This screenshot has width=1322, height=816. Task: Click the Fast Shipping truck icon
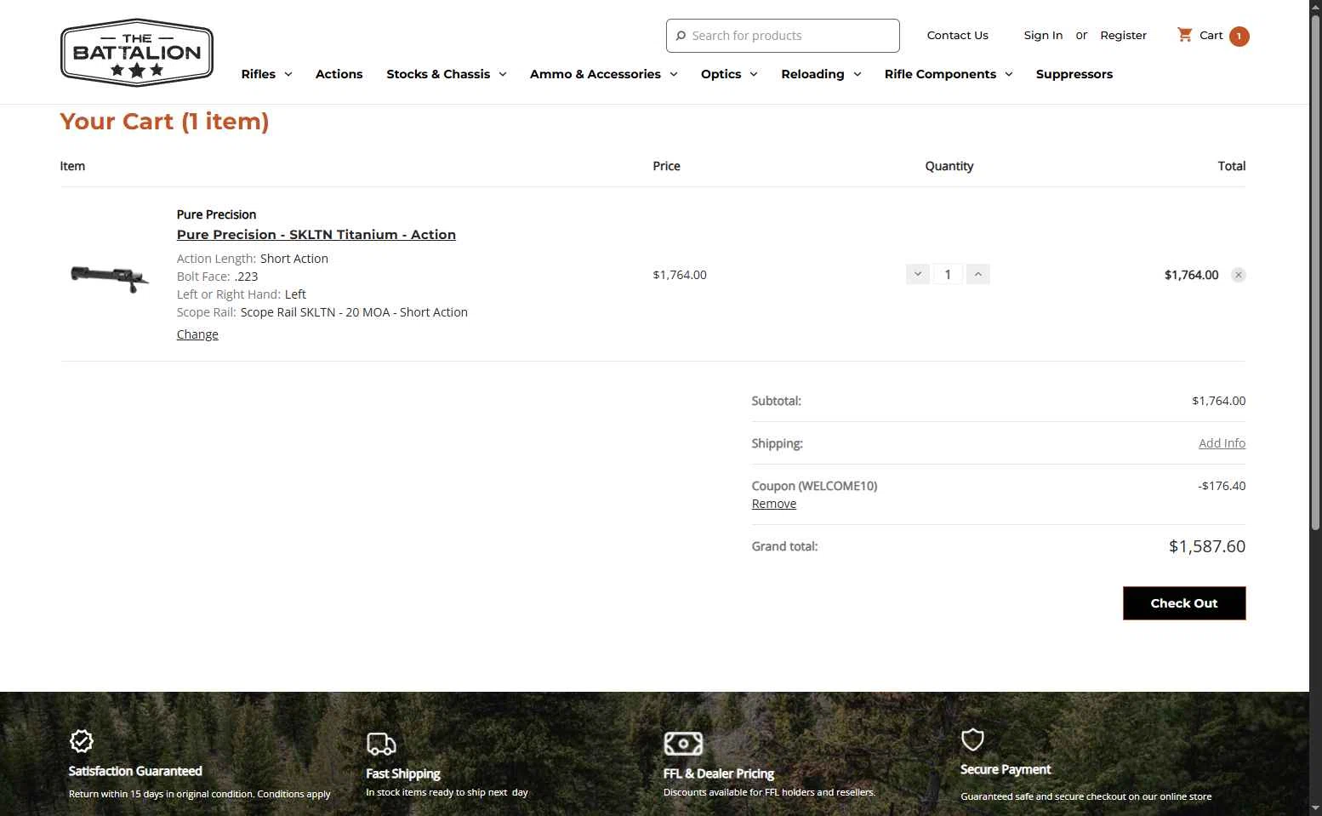(x=381, y=744)
